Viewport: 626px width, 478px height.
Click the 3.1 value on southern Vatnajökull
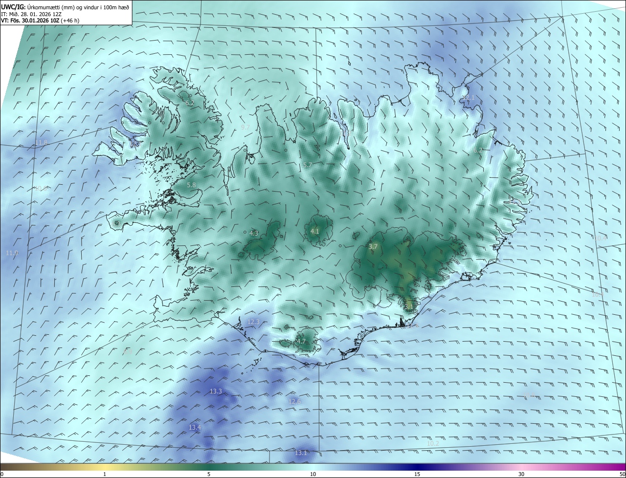409,306
